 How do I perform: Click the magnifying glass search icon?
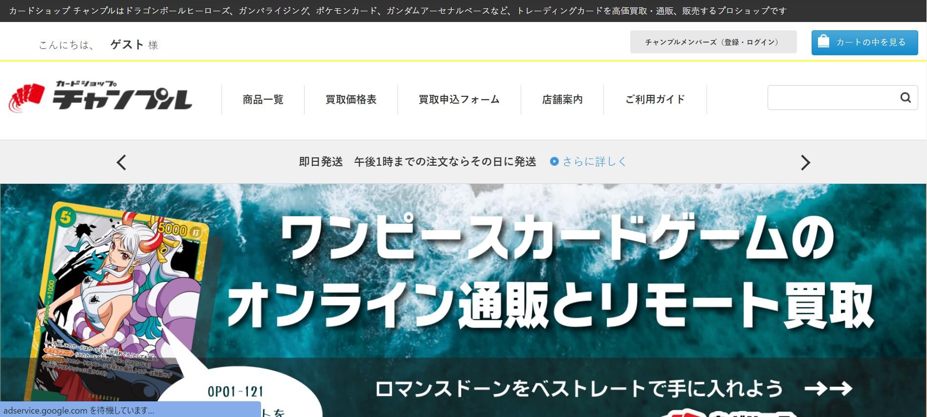point(905,98)
